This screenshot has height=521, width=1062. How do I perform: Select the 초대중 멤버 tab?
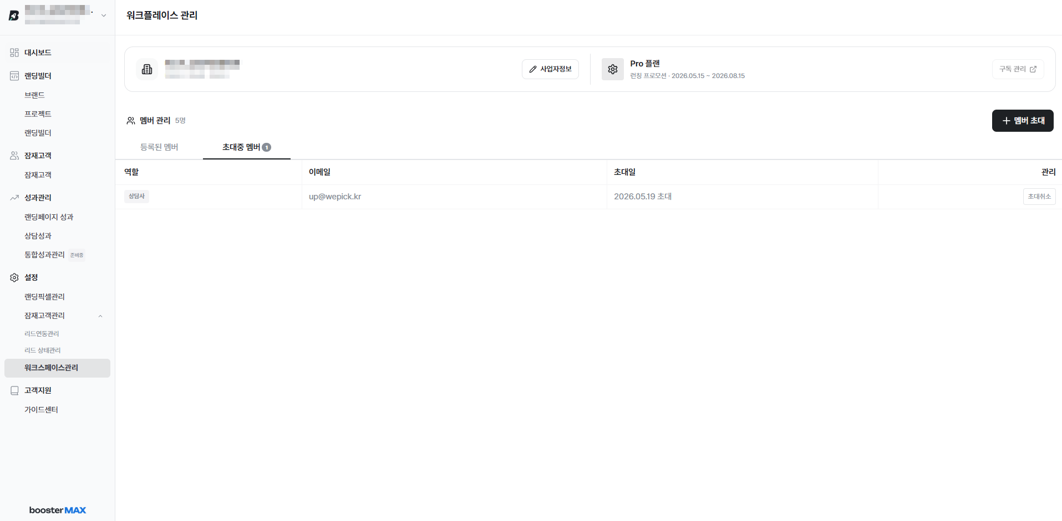pos(246,147)
